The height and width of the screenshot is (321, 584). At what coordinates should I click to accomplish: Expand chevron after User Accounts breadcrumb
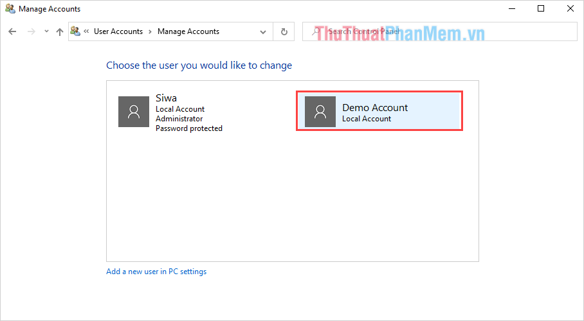point(150,31)
